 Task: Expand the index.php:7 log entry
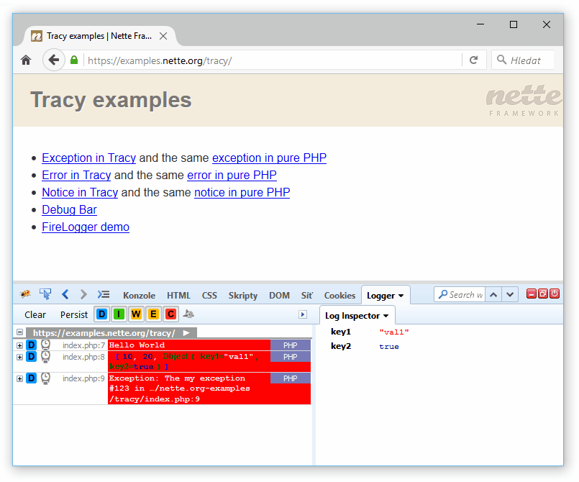(20, 346)
